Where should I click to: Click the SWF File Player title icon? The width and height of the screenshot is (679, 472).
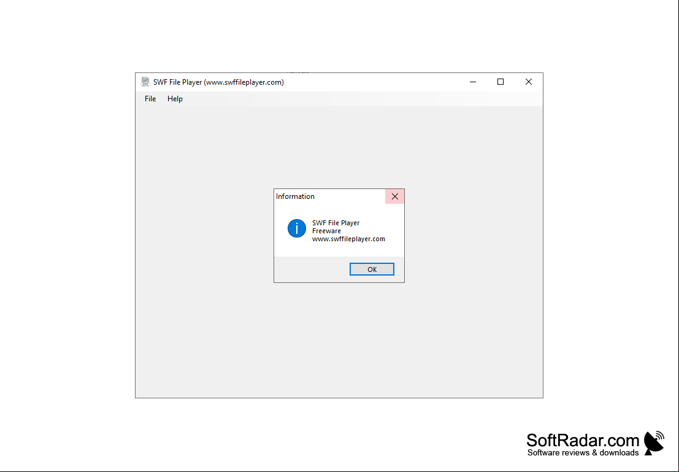point(145,82)
